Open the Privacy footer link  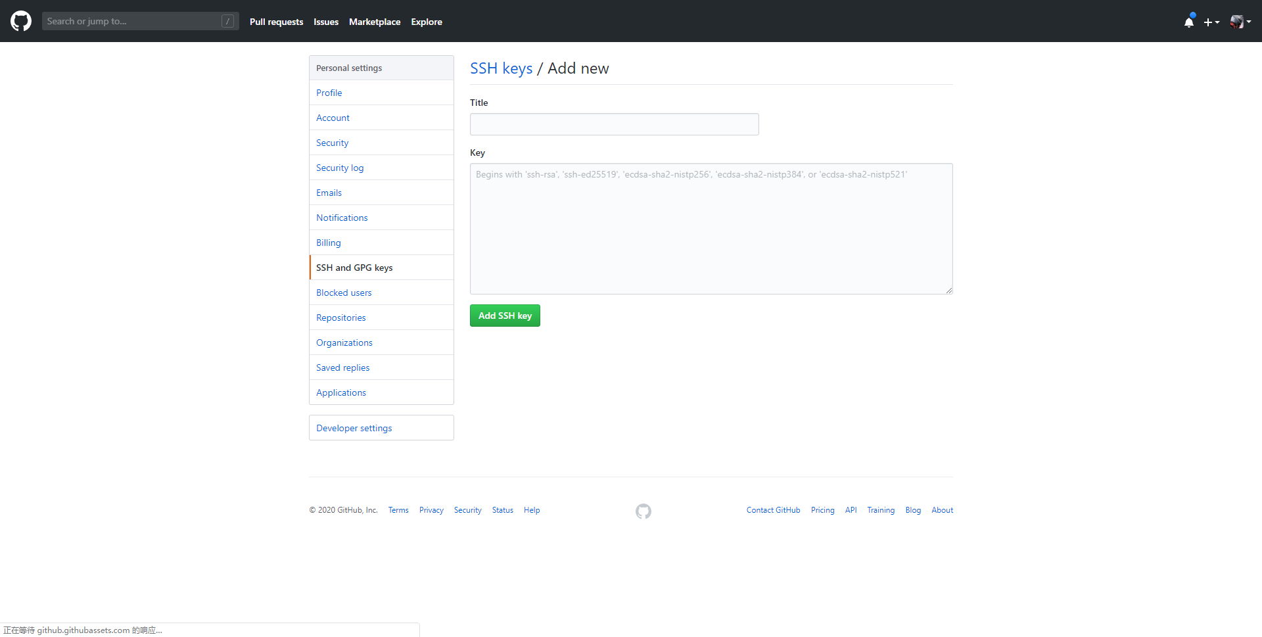pyautogui.click(x=431, y=510)
